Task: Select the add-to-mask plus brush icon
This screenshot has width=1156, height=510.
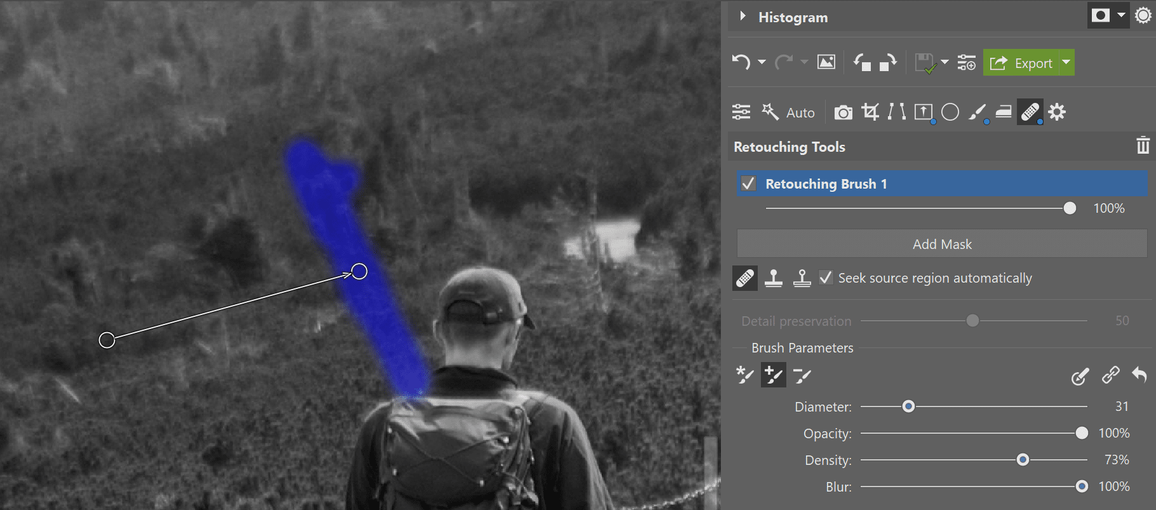Action: tap(774, 375)
